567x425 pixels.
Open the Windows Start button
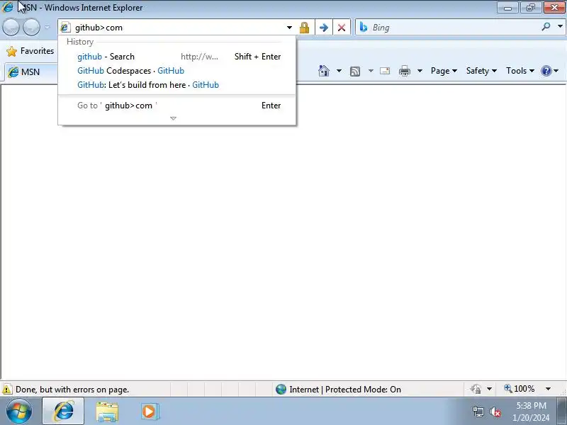[19, 412]
